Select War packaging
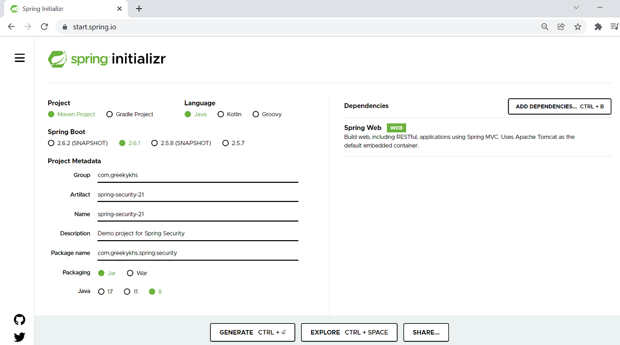 click(130, 273)
